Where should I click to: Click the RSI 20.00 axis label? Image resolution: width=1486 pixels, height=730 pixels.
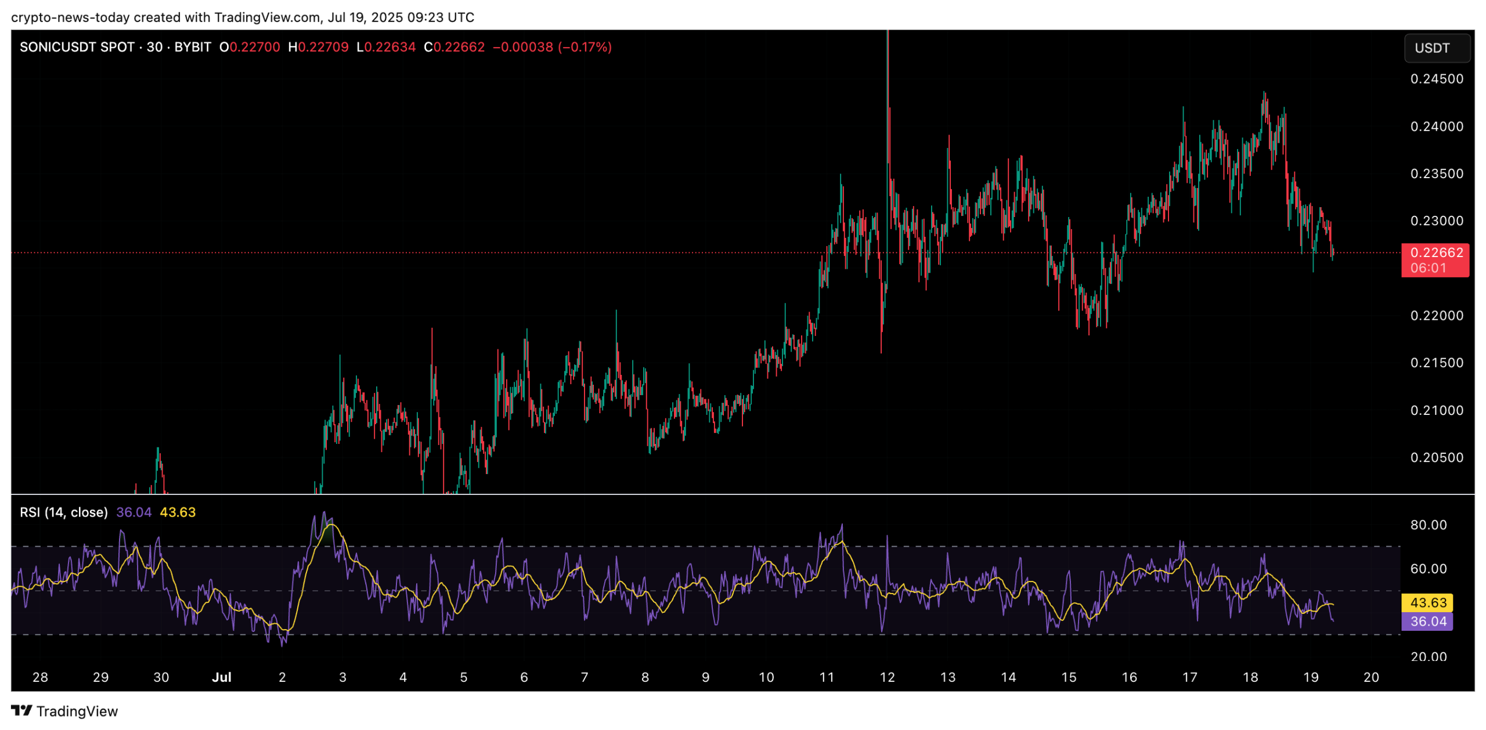pos(1428,656)
